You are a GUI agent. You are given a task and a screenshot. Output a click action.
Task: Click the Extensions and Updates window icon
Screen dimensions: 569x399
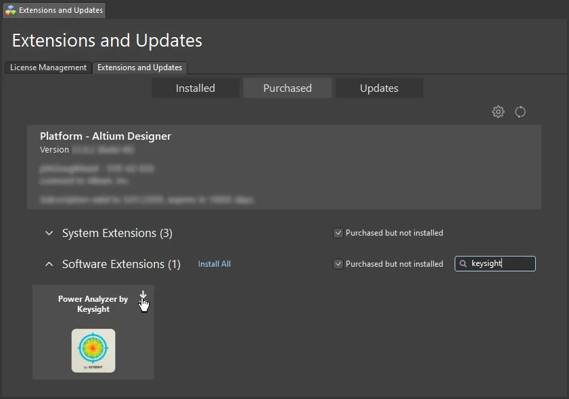tap(11, 10)
